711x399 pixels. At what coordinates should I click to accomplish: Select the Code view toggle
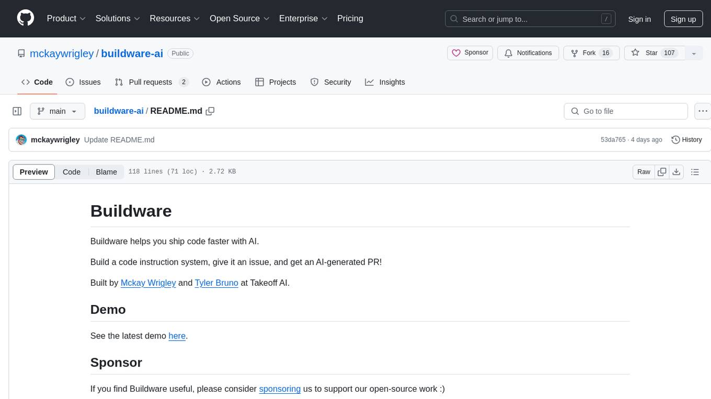pyautogui.click(x=72, y=172)
